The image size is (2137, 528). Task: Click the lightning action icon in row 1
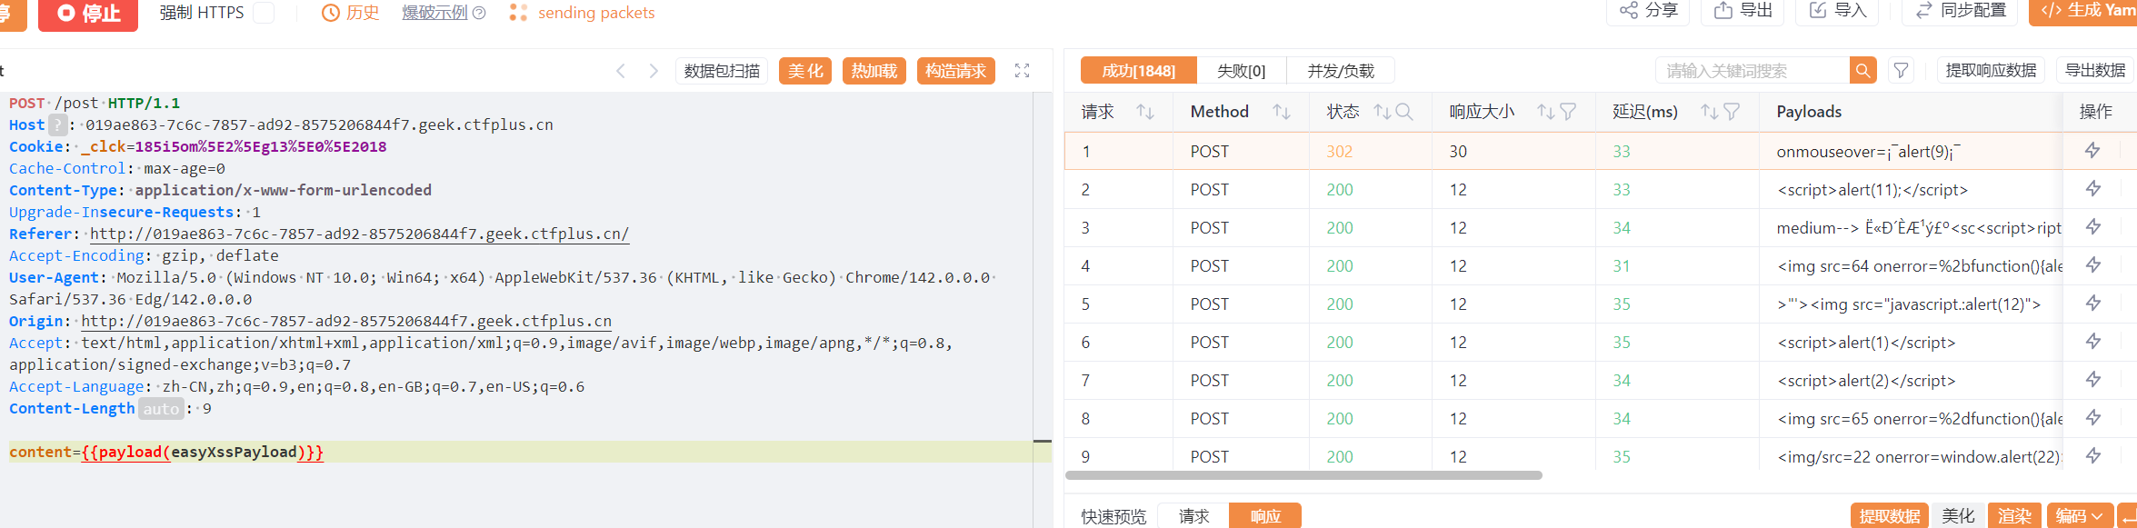click(x=2092, y=151)
